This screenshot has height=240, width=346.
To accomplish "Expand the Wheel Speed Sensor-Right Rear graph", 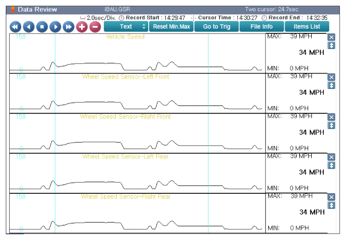I will 331,205.
